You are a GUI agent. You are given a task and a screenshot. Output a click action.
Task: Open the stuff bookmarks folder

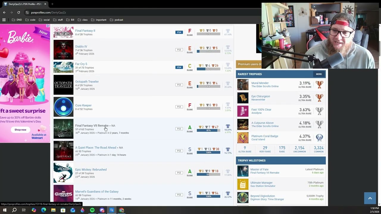(58, 20)
